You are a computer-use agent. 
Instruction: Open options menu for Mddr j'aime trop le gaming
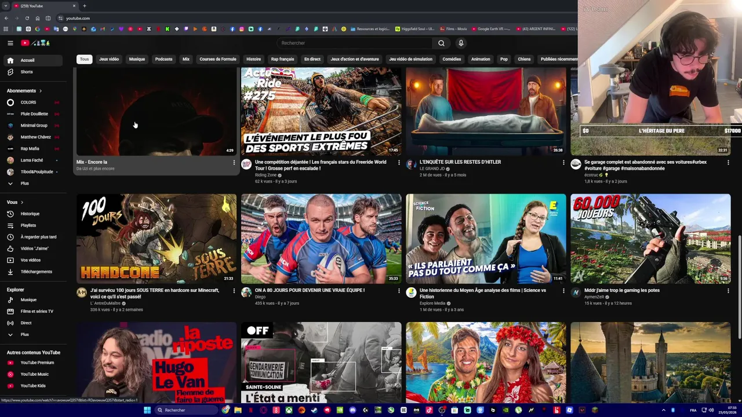tap(728, 291)
